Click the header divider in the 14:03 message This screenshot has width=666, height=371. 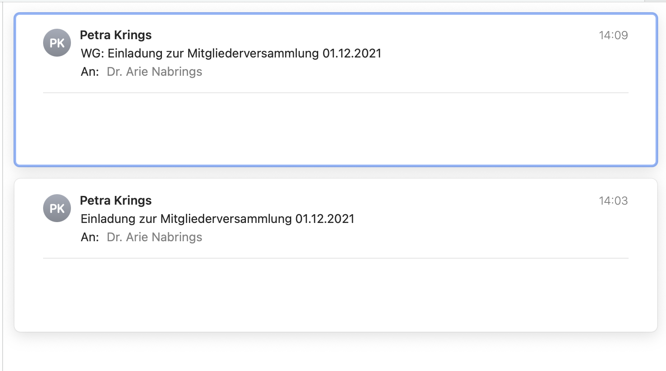click(x=335, y=258)
